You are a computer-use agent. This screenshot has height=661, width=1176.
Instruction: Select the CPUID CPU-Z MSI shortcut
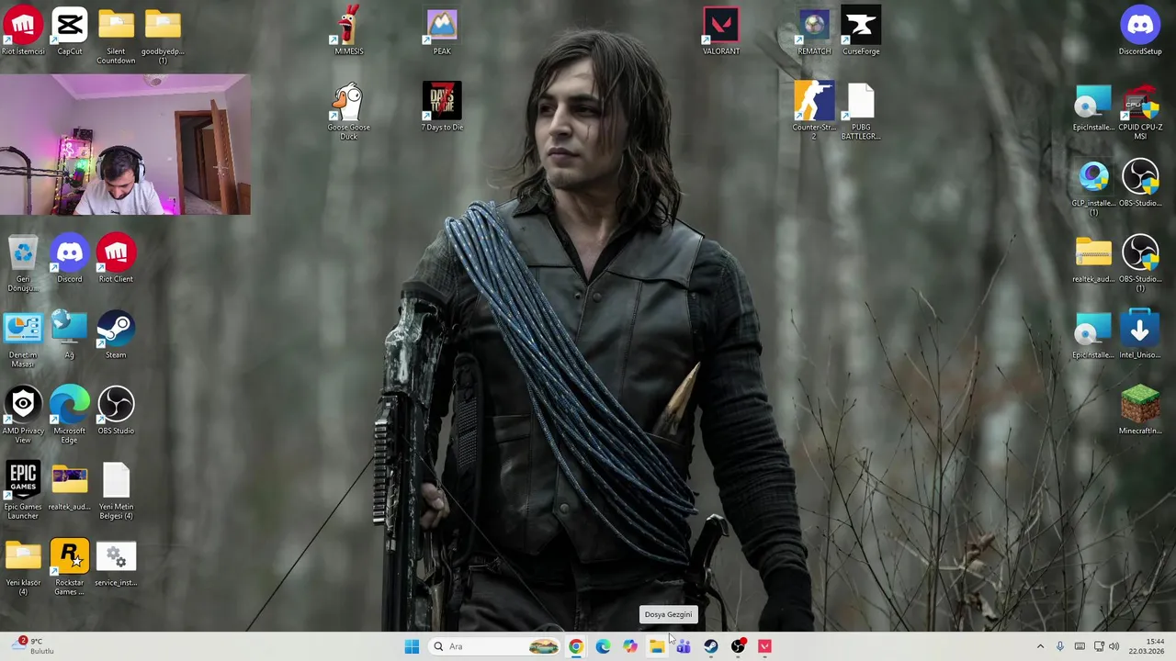[x=1140, y=111]
